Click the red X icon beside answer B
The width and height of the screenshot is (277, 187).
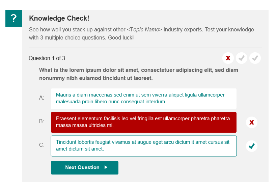point(251,122)
